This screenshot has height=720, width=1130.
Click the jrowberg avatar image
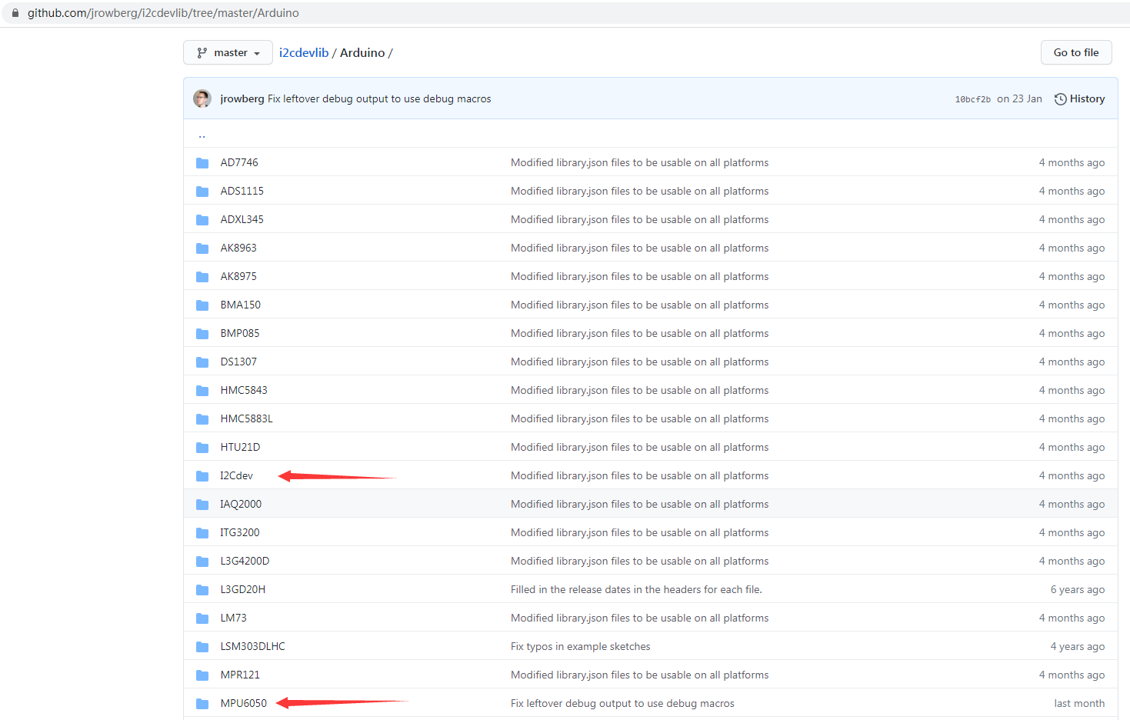202,98
